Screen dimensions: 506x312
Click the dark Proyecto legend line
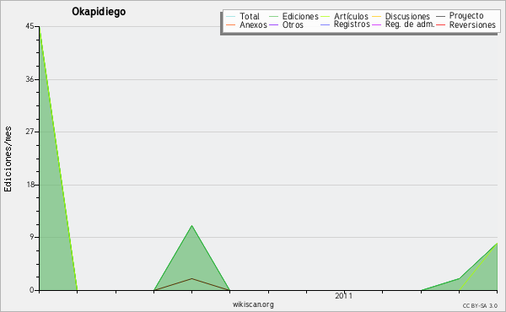click(440, 16)
